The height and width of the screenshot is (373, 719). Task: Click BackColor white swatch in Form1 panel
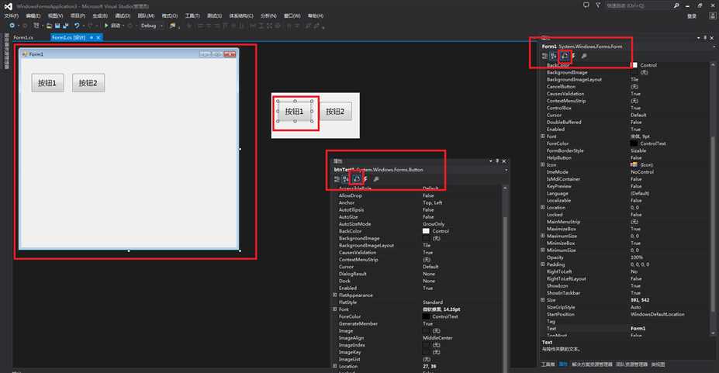(634, 65)
